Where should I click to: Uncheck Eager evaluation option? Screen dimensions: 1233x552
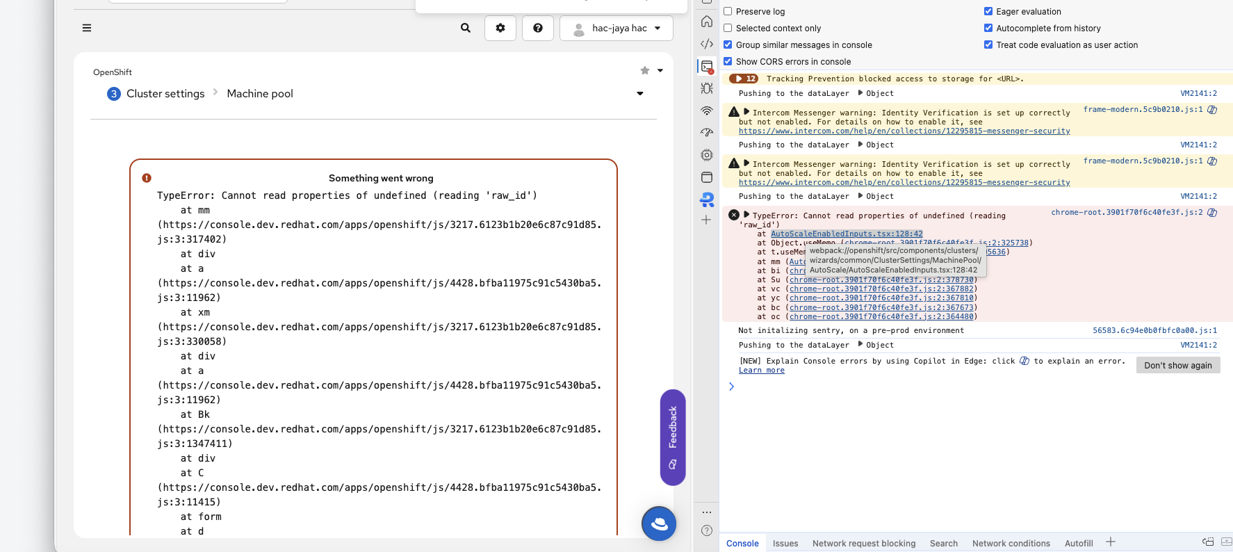pyautogui.click(x=988, y=11)
